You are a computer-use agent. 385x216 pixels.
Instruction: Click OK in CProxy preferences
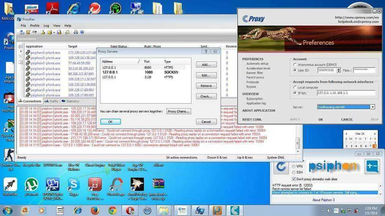point(321,119)
